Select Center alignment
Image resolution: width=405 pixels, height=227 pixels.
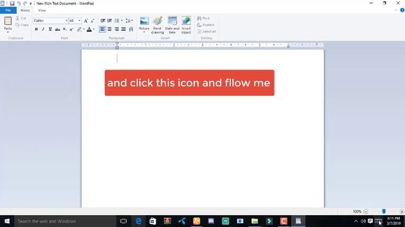109,30
